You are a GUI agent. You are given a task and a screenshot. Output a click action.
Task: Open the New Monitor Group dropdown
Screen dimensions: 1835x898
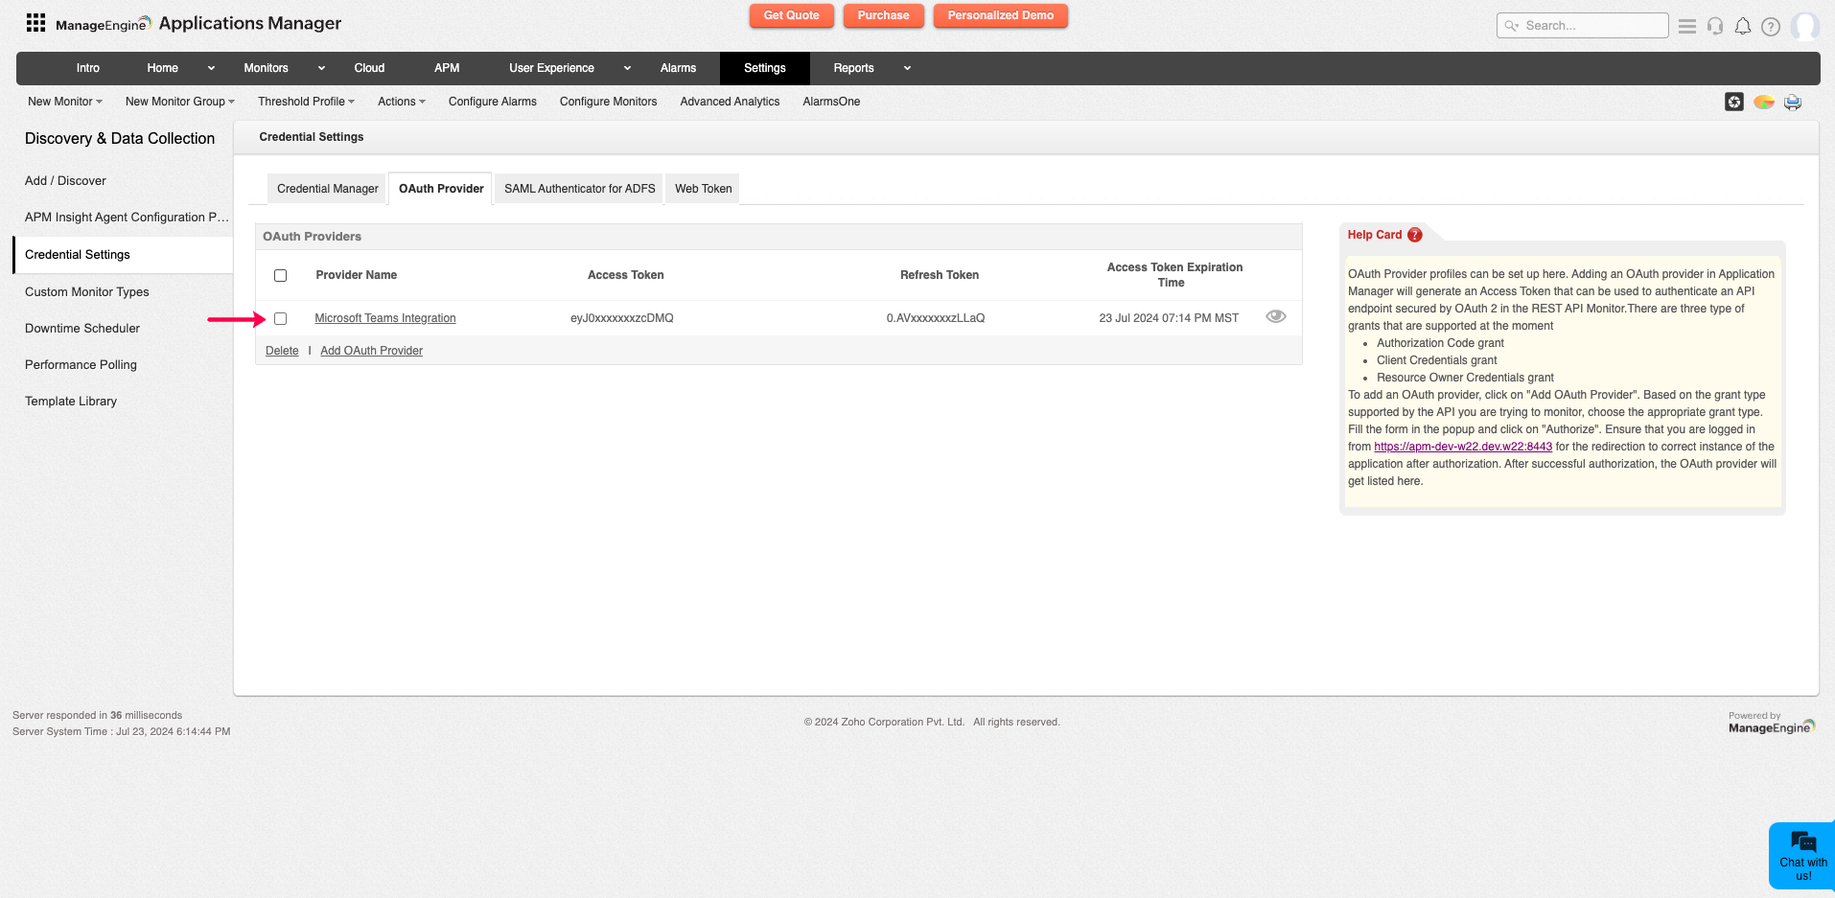coord(180,102)
